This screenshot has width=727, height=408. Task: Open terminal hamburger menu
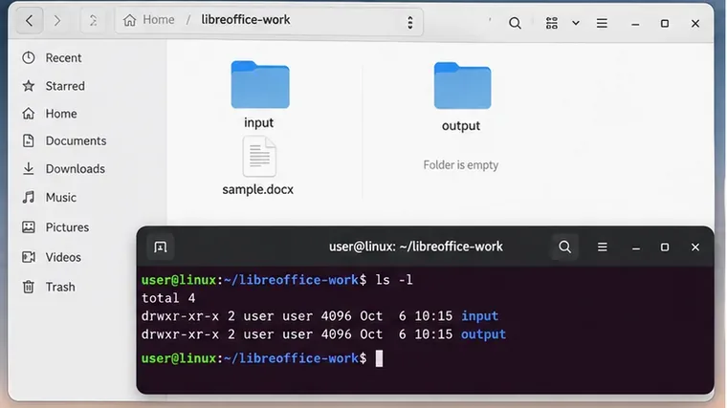(x=603, y=247)
